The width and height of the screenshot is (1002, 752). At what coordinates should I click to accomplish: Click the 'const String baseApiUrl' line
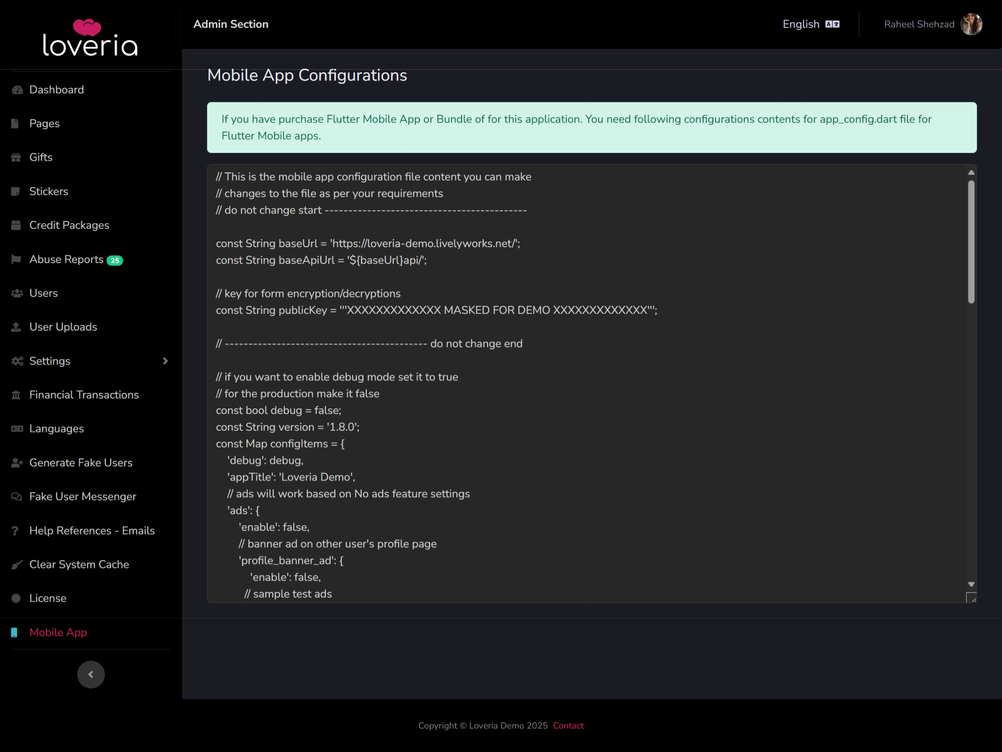point(321,260)
